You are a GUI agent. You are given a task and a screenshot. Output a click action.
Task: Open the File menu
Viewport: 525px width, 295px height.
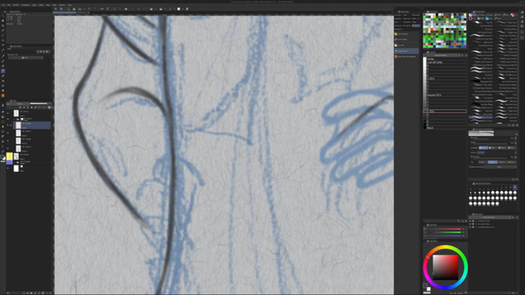coord(3,5)
